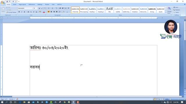The width and height of the screenshot is (186, 104).
Task: Open the Insert tab
Action: point(15,5)
